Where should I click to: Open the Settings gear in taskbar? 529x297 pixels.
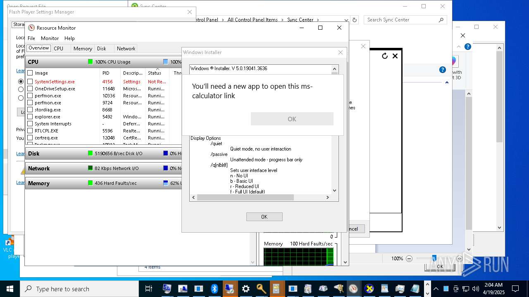[x=245, y=289]
